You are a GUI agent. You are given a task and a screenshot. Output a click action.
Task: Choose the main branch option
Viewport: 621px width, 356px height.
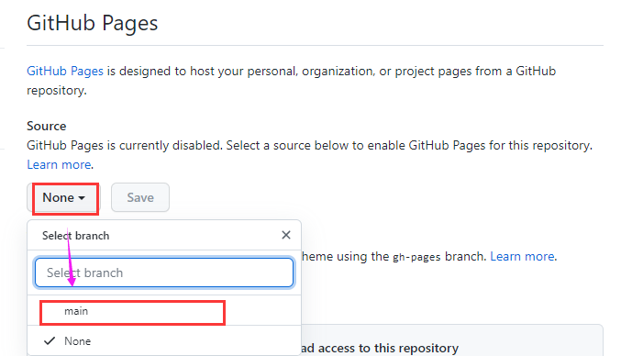coord(164,311)
